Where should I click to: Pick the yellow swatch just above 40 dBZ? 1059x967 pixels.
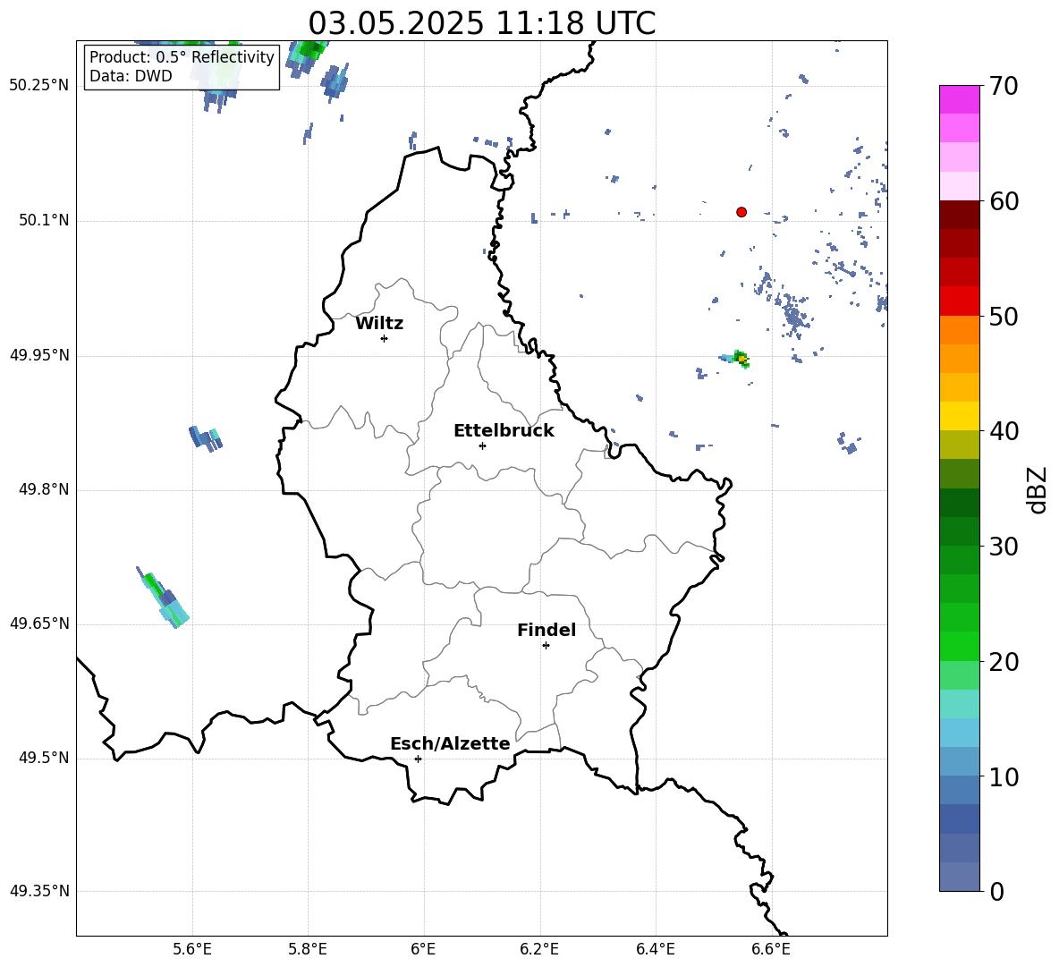point(959,416)
